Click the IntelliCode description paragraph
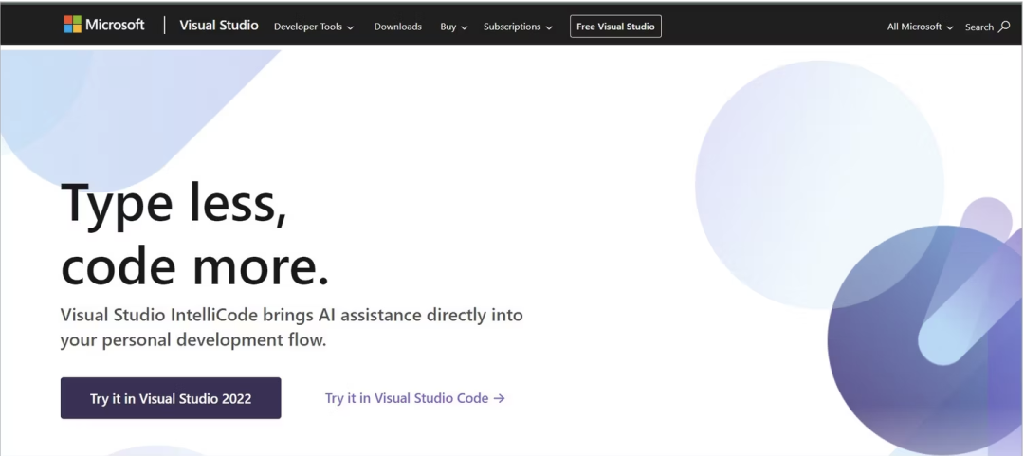Screen dimensions: 1024x456 click(291, 327)
